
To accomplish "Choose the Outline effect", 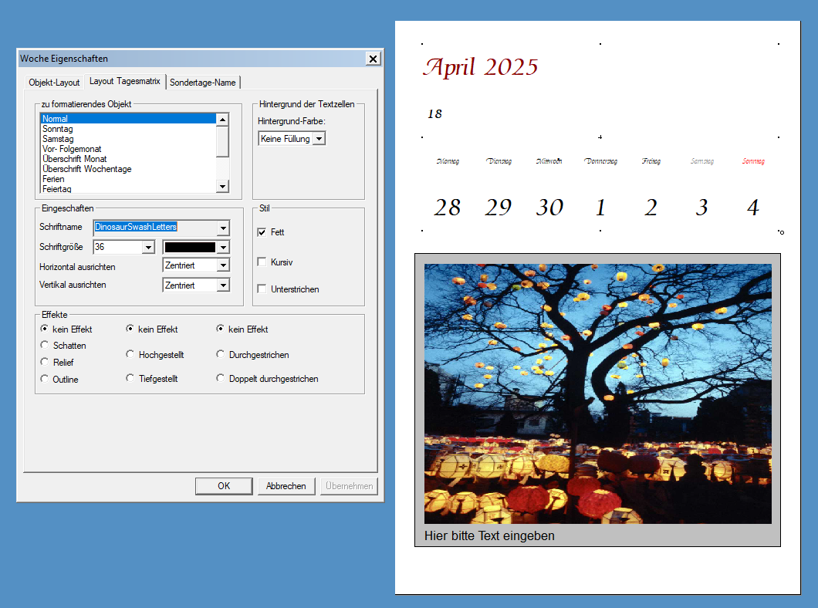I will 45,379.
